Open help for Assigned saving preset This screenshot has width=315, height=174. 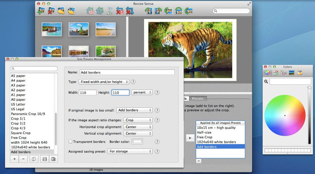pos(157,152)
